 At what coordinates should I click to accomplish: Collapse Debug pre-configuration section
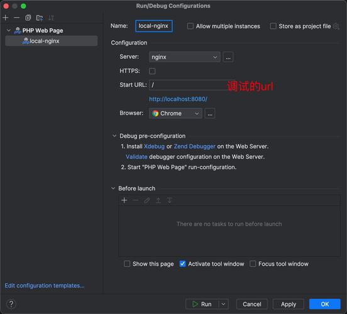[x=114, y=136]
